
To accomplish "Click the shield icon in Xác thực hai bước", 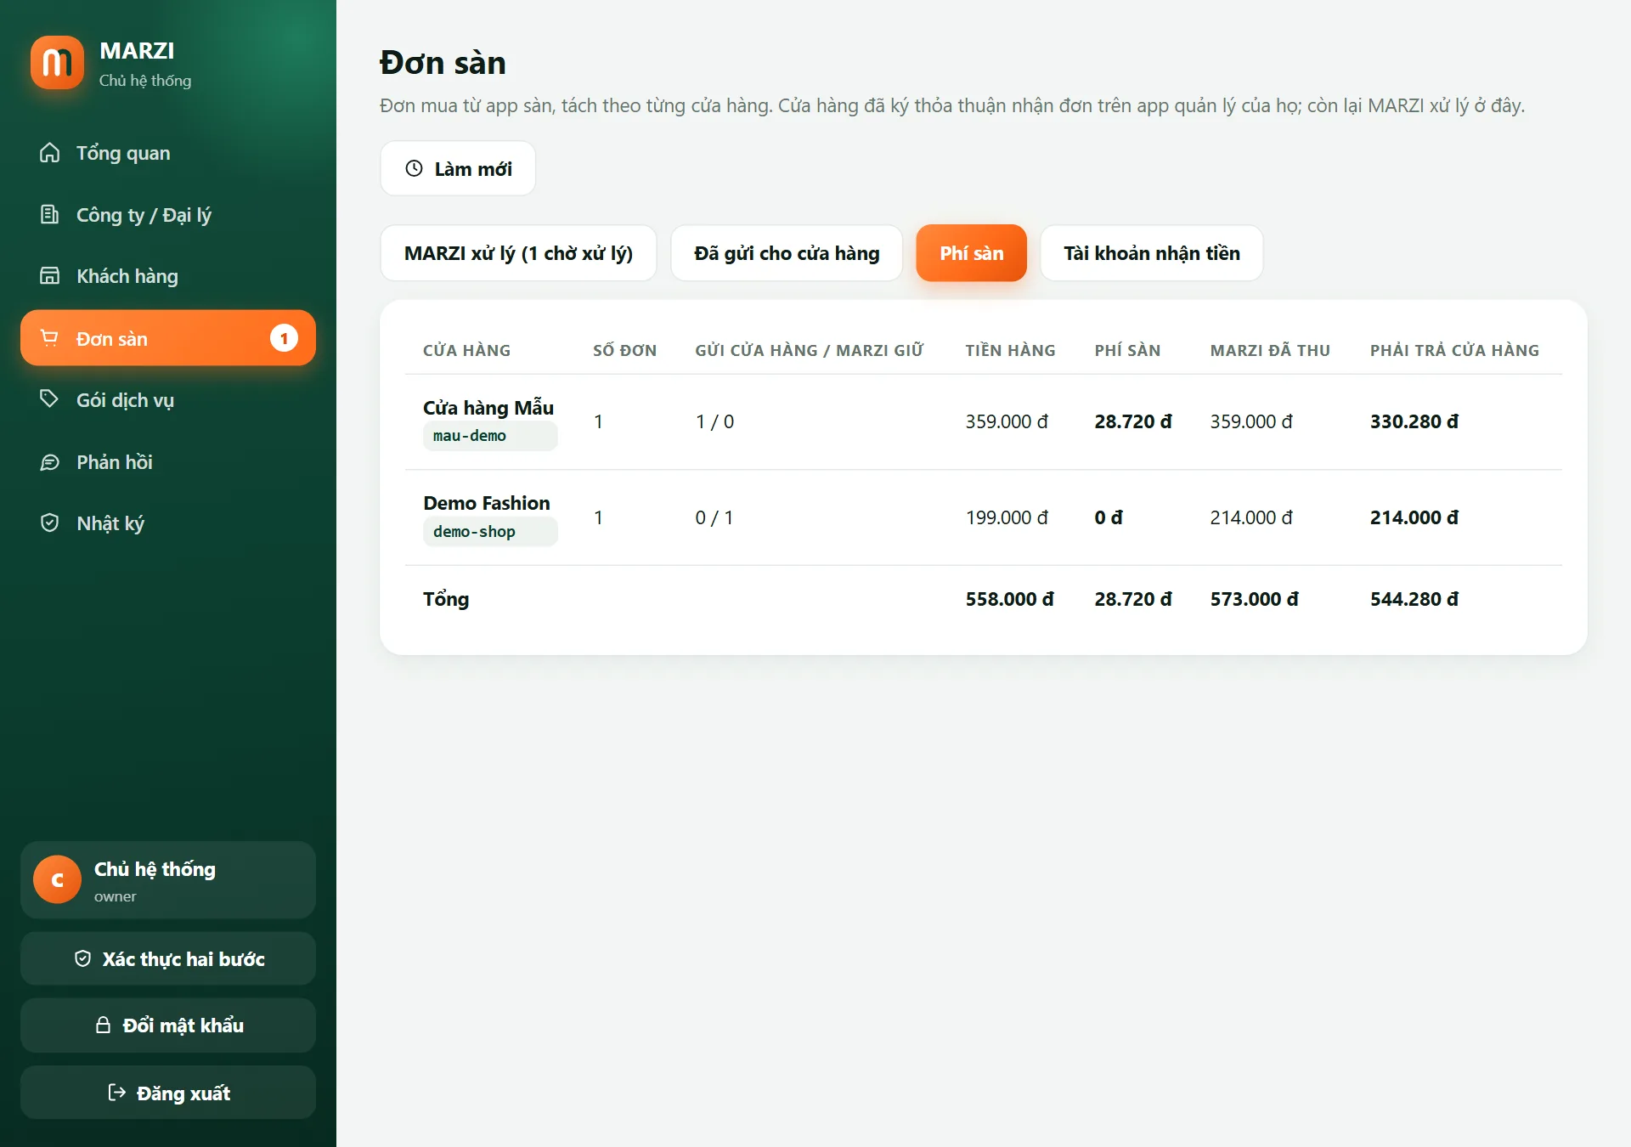I will coord(82,958).
